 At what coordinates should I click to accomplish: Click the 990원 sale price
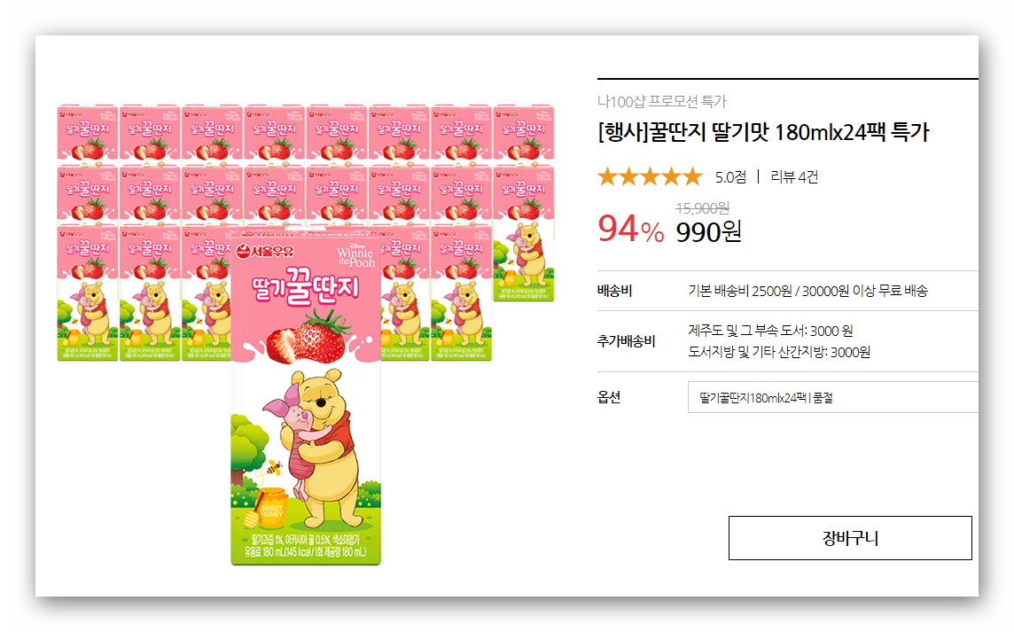709,231
